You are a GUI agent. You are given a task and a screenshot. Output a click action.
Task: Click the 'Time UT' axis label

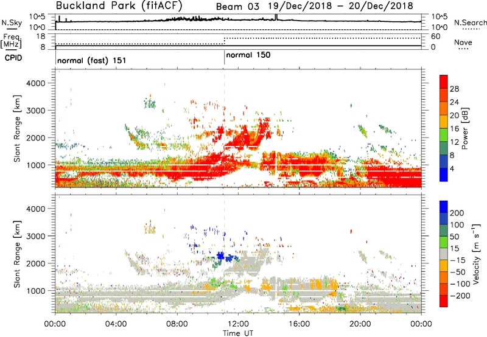pos(238,333)
